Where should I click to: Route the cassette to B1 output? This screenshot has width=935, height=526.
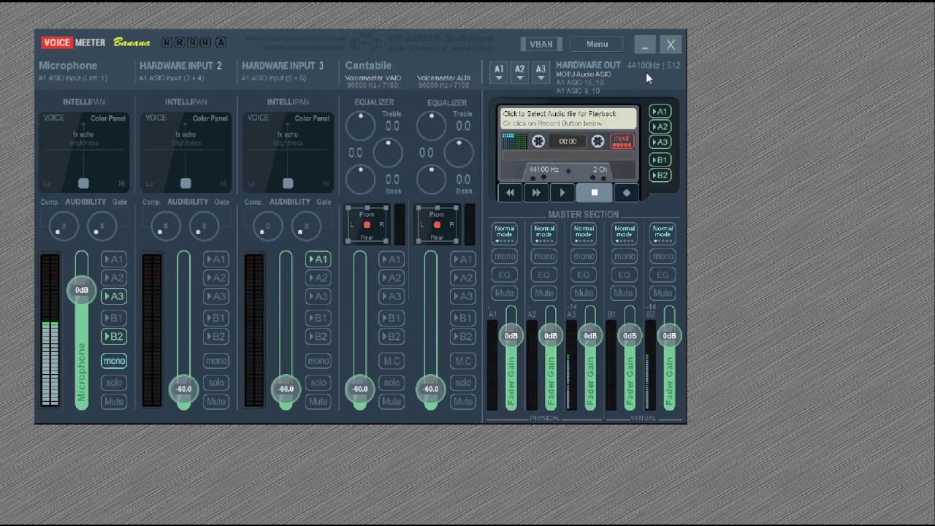(x=660, y=159)
